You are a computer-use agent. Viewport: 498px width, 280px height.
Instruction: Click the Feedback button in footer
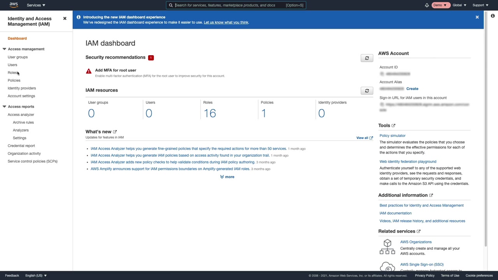point(12,275)
